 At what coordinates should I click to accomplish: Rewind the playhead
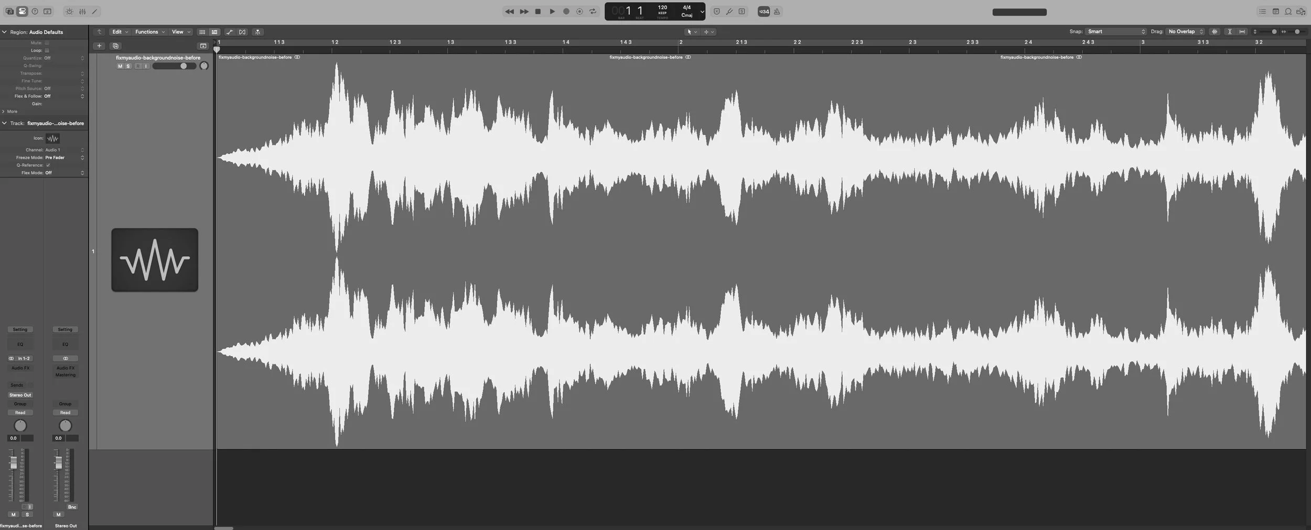(509, 12)
